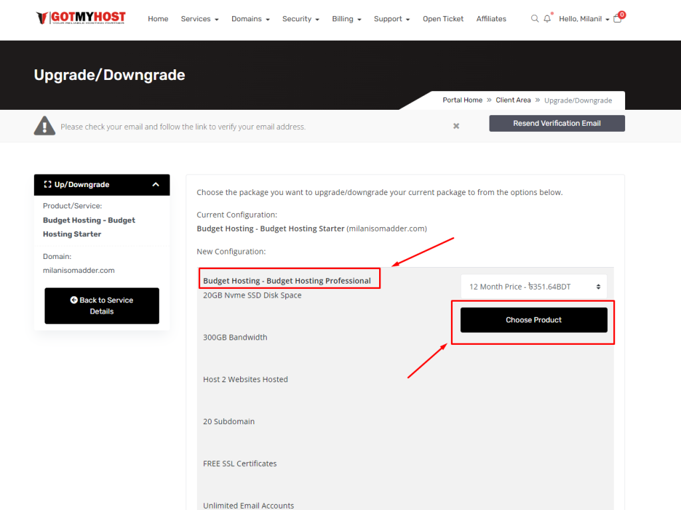The image size is (681, 510).
Task: Go to the Home menu item
Action: (x=158, y=19)
